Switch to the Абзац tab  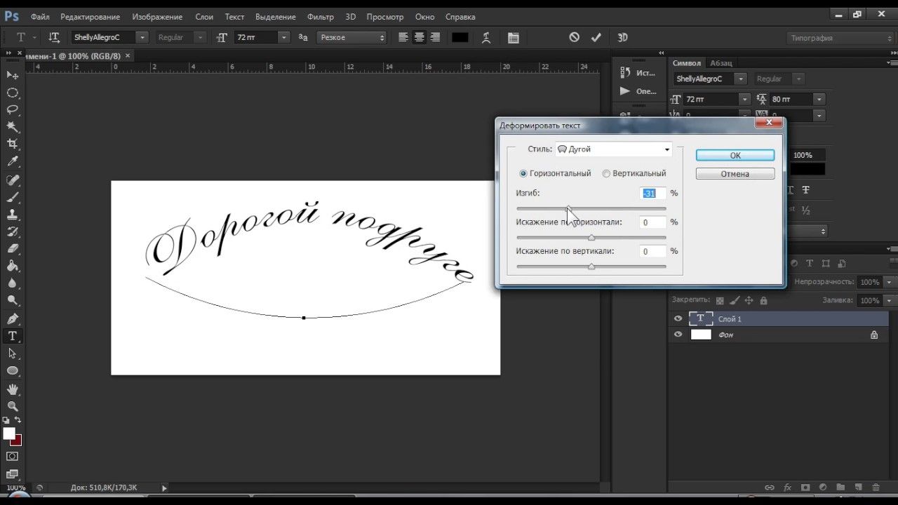(721, 63)
